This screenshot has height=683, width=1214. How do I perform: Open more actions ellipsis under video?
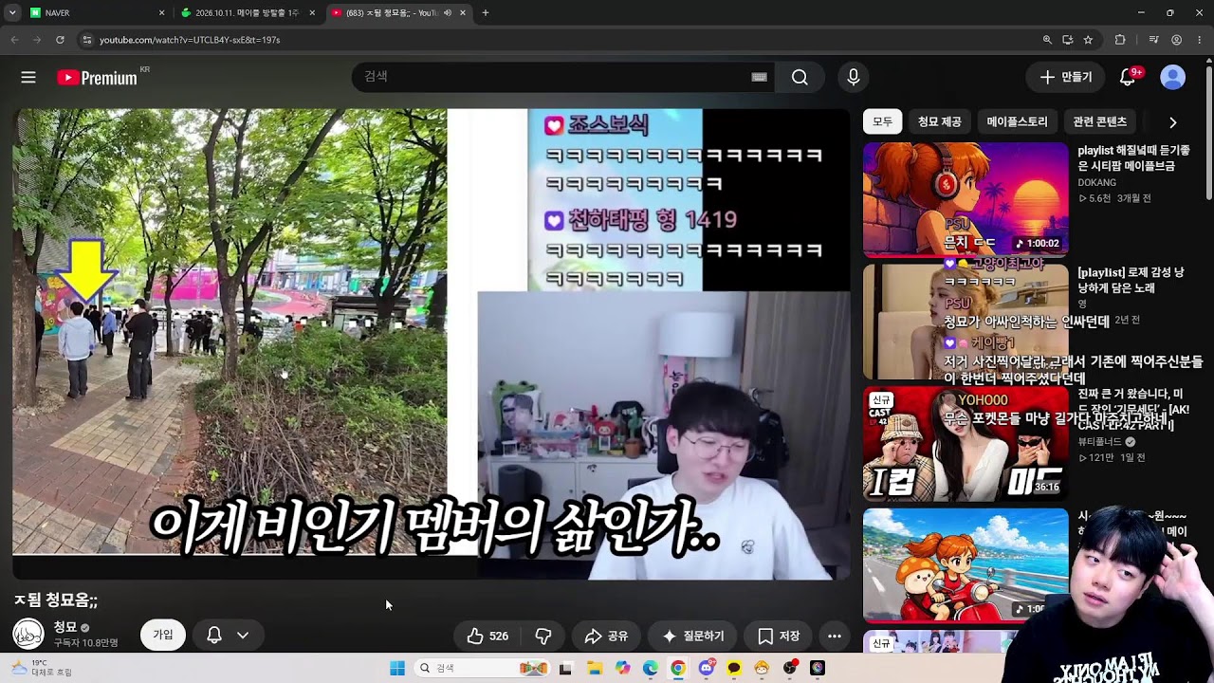tap(835, 636)
